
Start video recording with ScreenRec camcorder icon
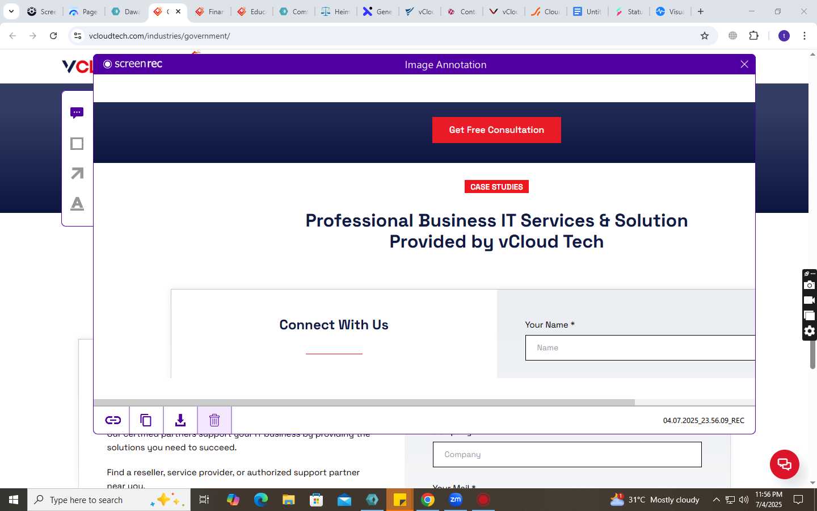(810, 300)
